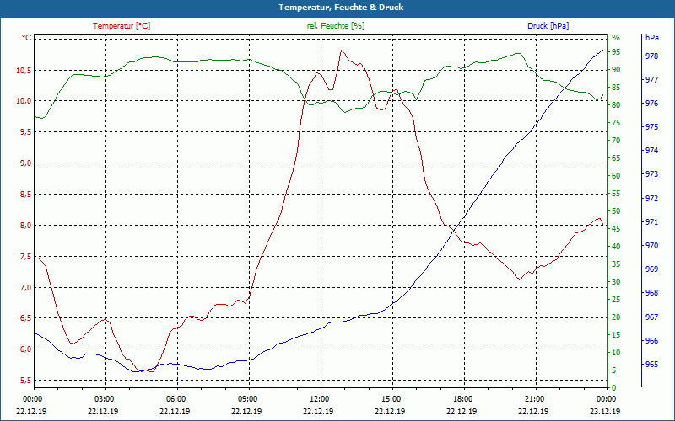Click the 10,5 tick on the temperature axis

[24, 70]
